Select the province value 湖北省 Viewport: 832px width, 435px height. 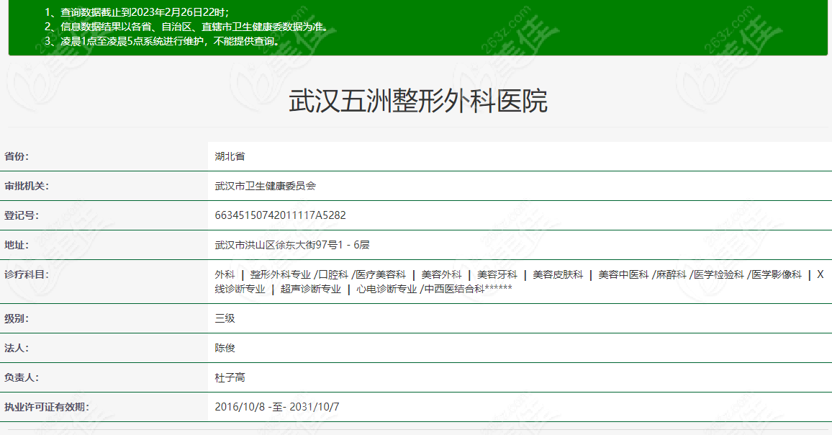pyautogui.click(x=230, y=156)
